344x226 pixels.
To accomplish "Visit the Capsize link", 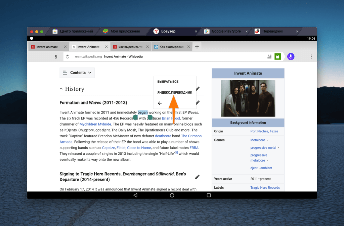I will pos(109,148).
